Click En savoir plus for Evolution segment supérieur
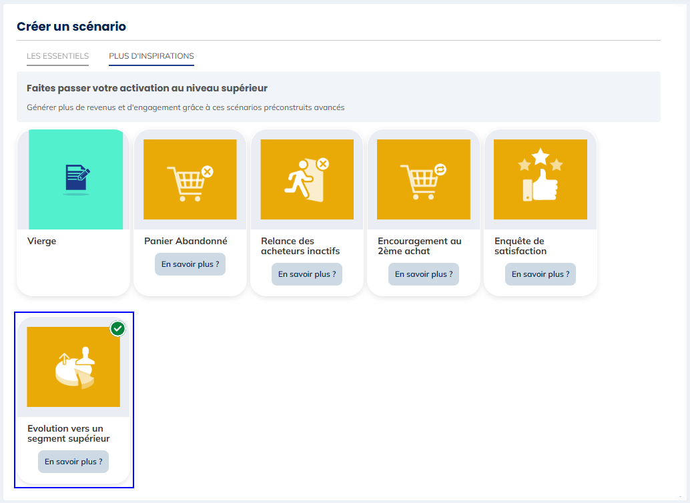The height and width of the screenshot is (503, 690). pyautogui.click(x=73, y=462)
